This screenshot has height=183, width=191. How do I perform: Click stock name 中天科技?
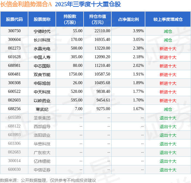(42, 92)
